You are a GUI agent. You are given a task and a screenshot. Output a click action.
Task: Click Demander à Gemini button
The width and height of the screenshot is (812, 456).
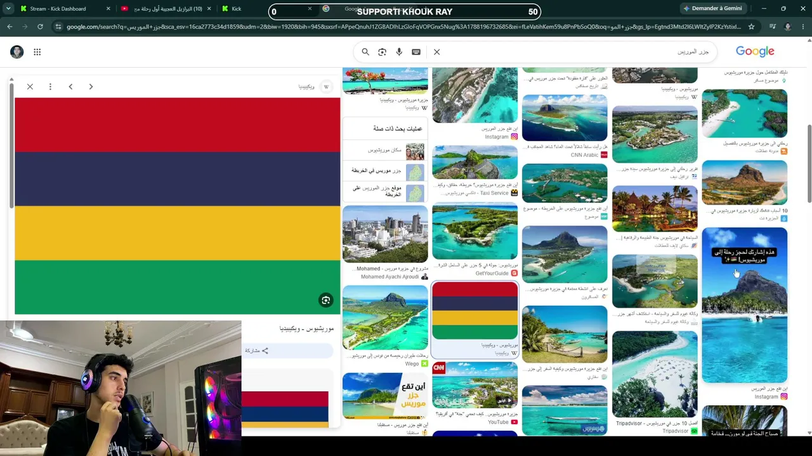point(712,9)
